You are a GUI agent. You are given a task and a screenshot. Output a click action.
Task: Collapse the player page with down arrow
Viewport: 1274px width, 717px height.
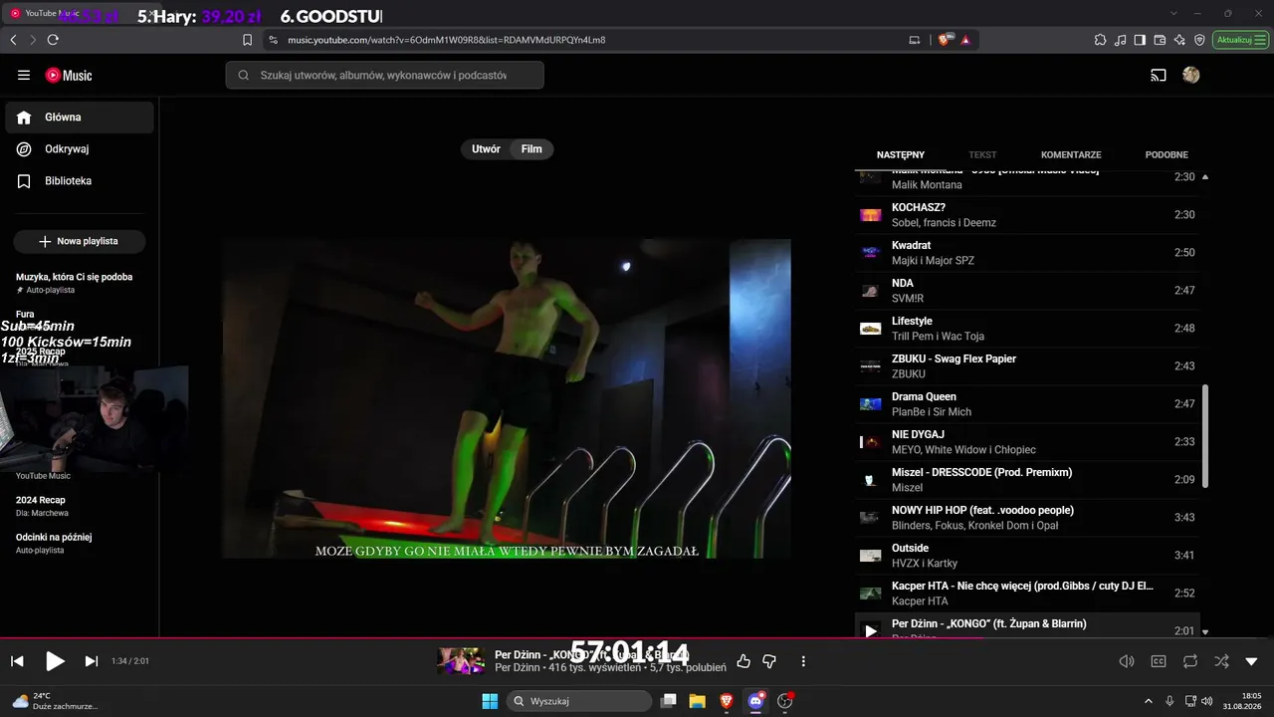click(x=1251, y=661)
